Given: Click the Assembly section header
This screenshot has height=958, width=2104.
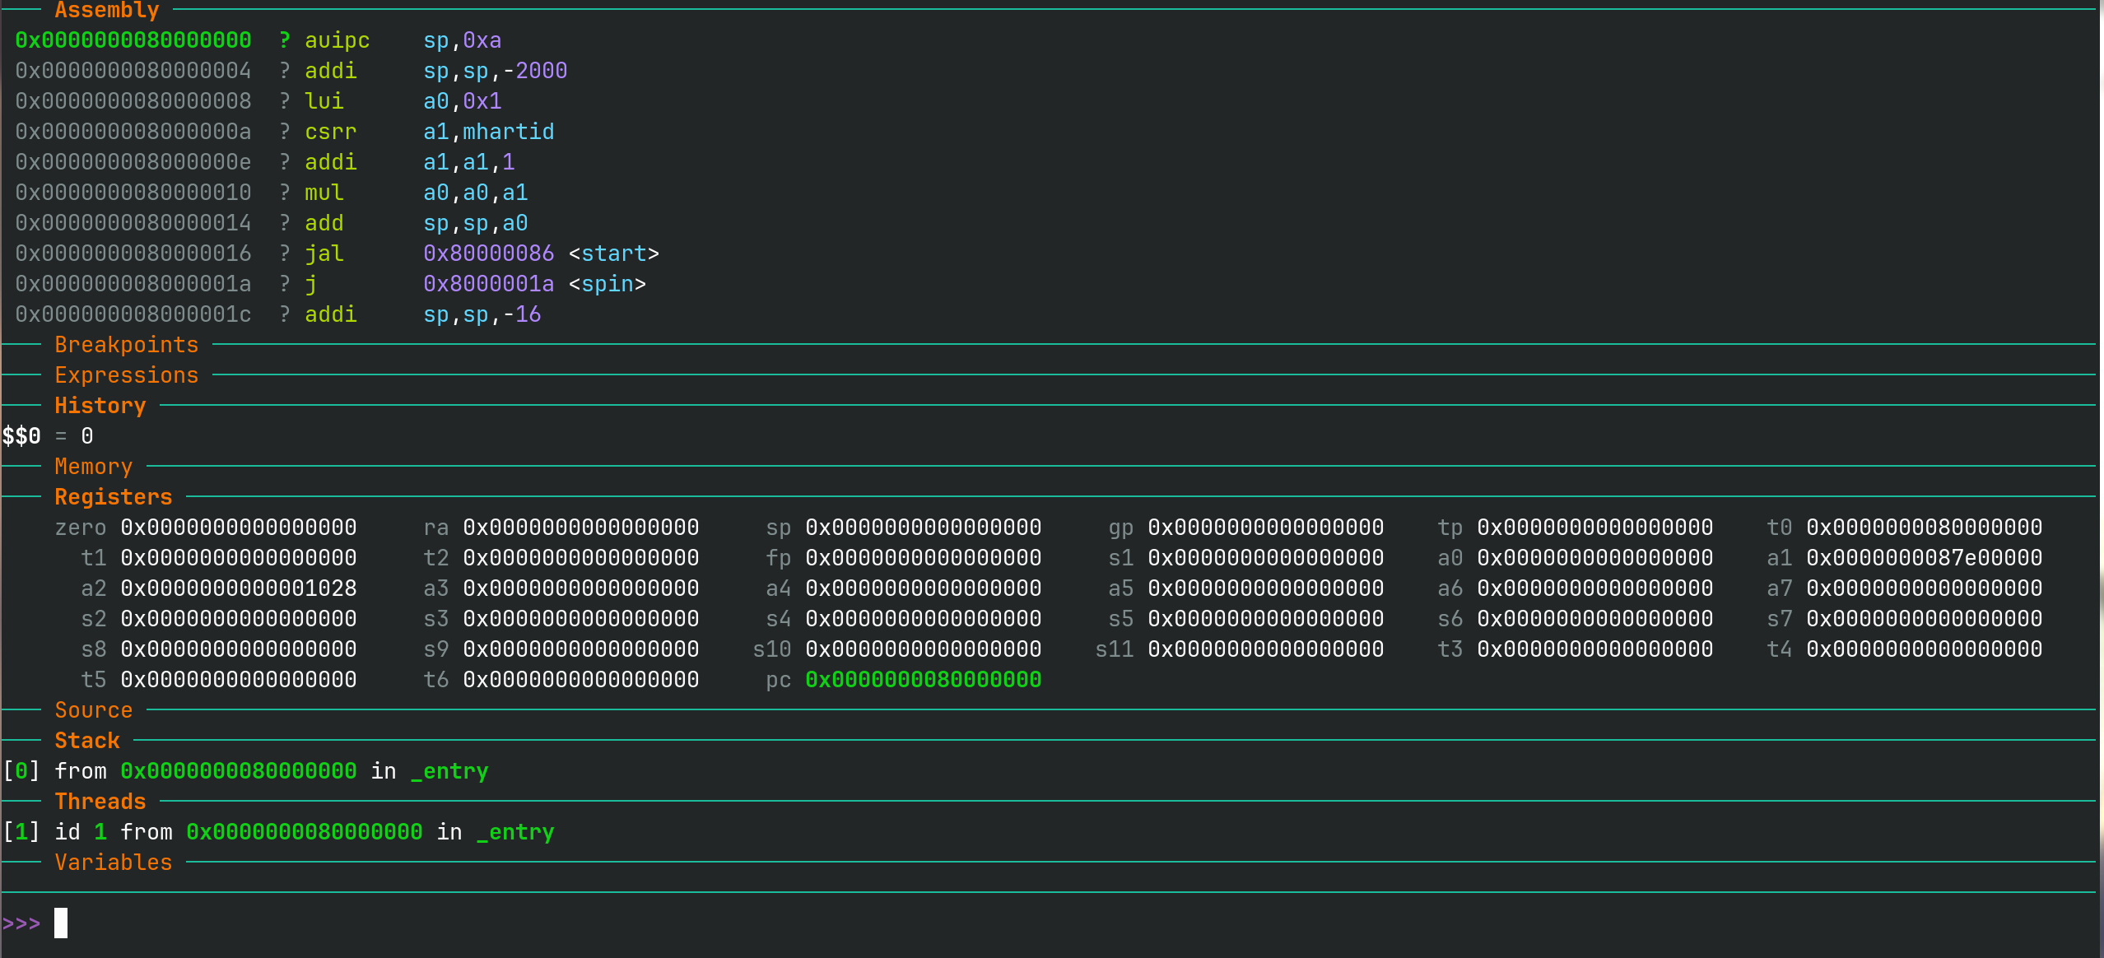Looking at the screenshot, I should (x=106, y=10).
